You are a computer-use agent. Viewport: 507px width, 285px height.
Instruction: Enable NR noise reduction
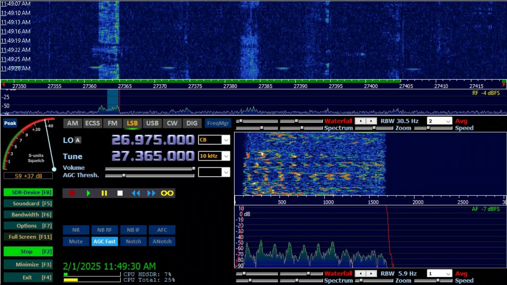[76, 230]
